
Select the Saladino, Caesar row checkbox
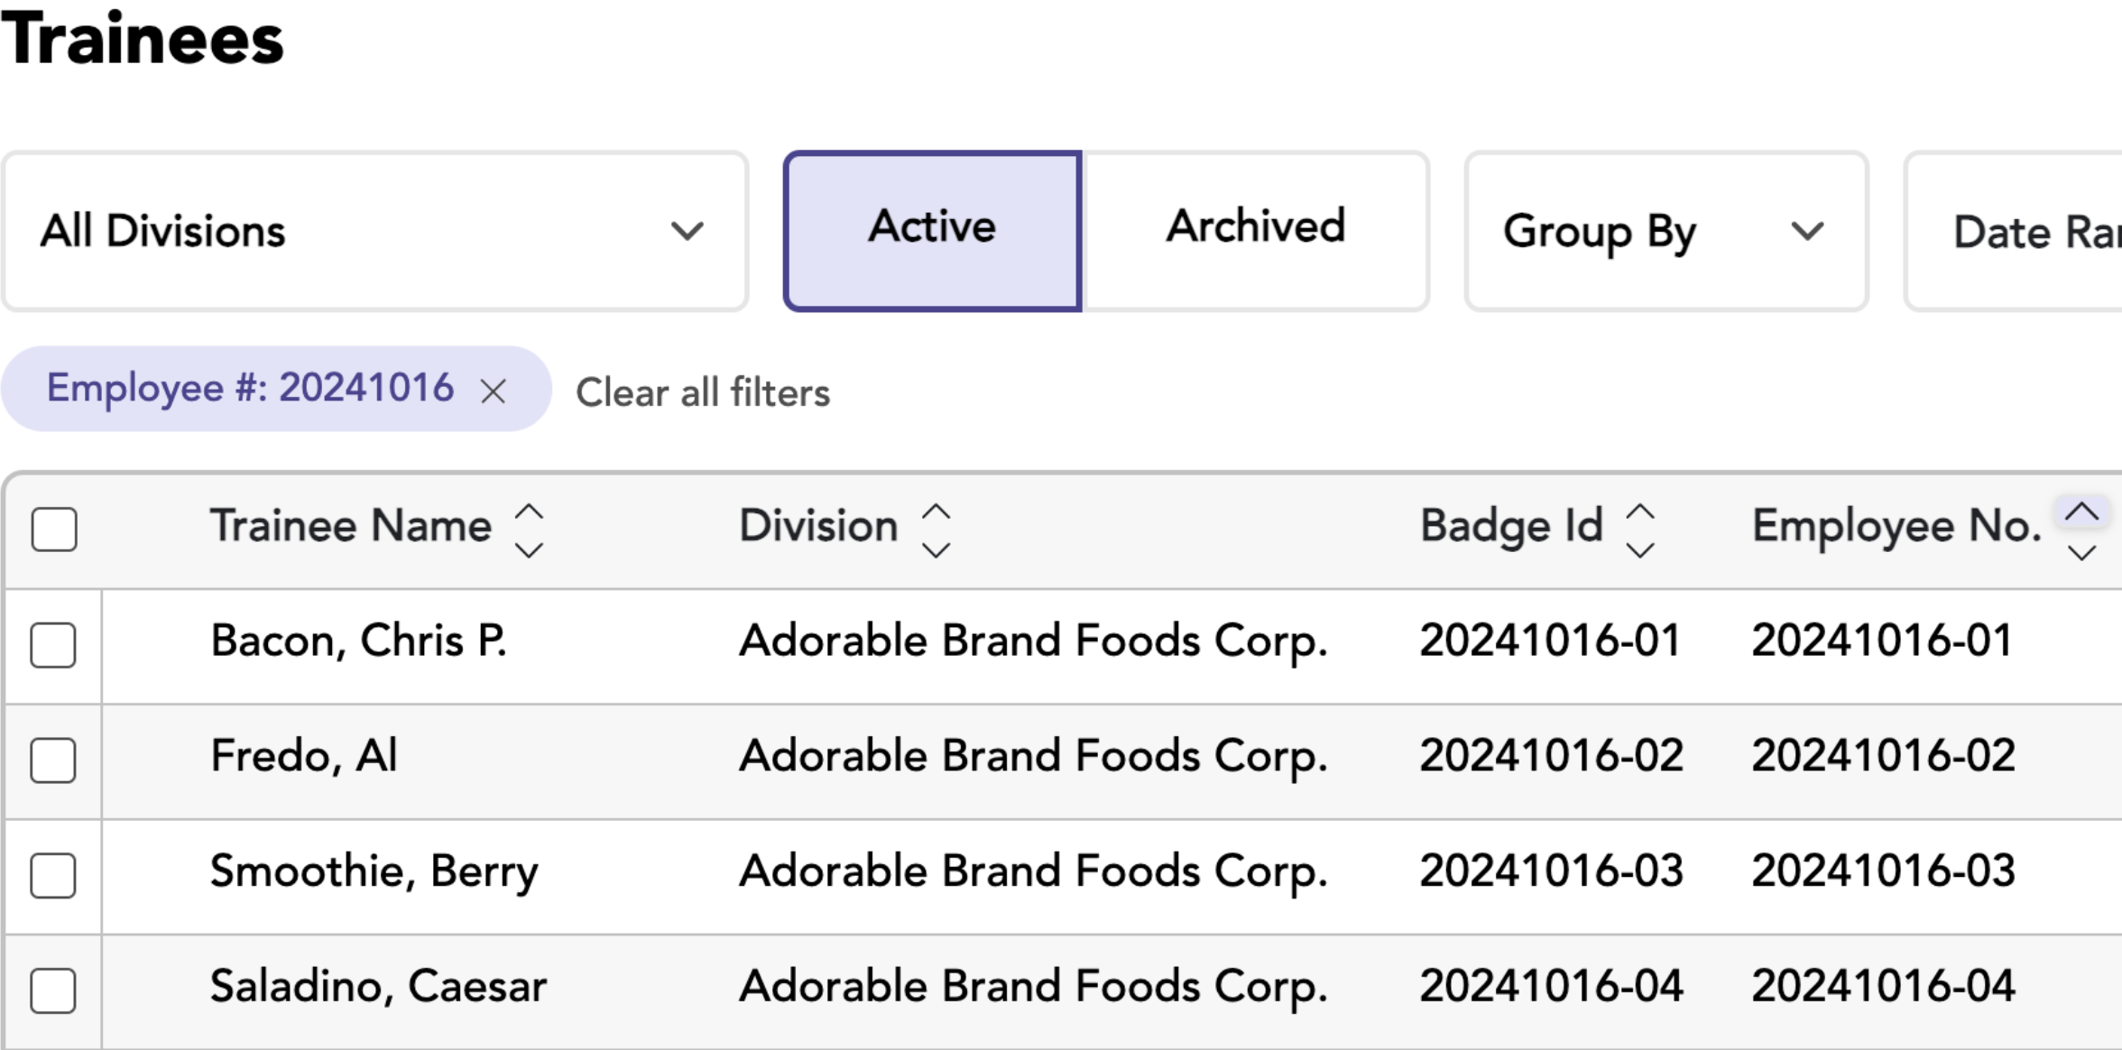pyautogui.click(x=53, y=990)
